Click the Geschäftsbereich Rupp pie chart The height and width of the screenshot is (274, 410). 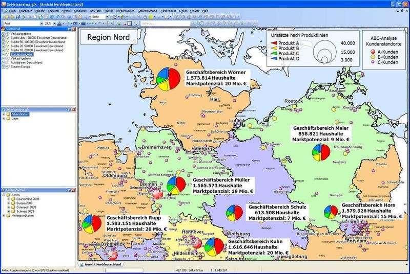(92, 224)
